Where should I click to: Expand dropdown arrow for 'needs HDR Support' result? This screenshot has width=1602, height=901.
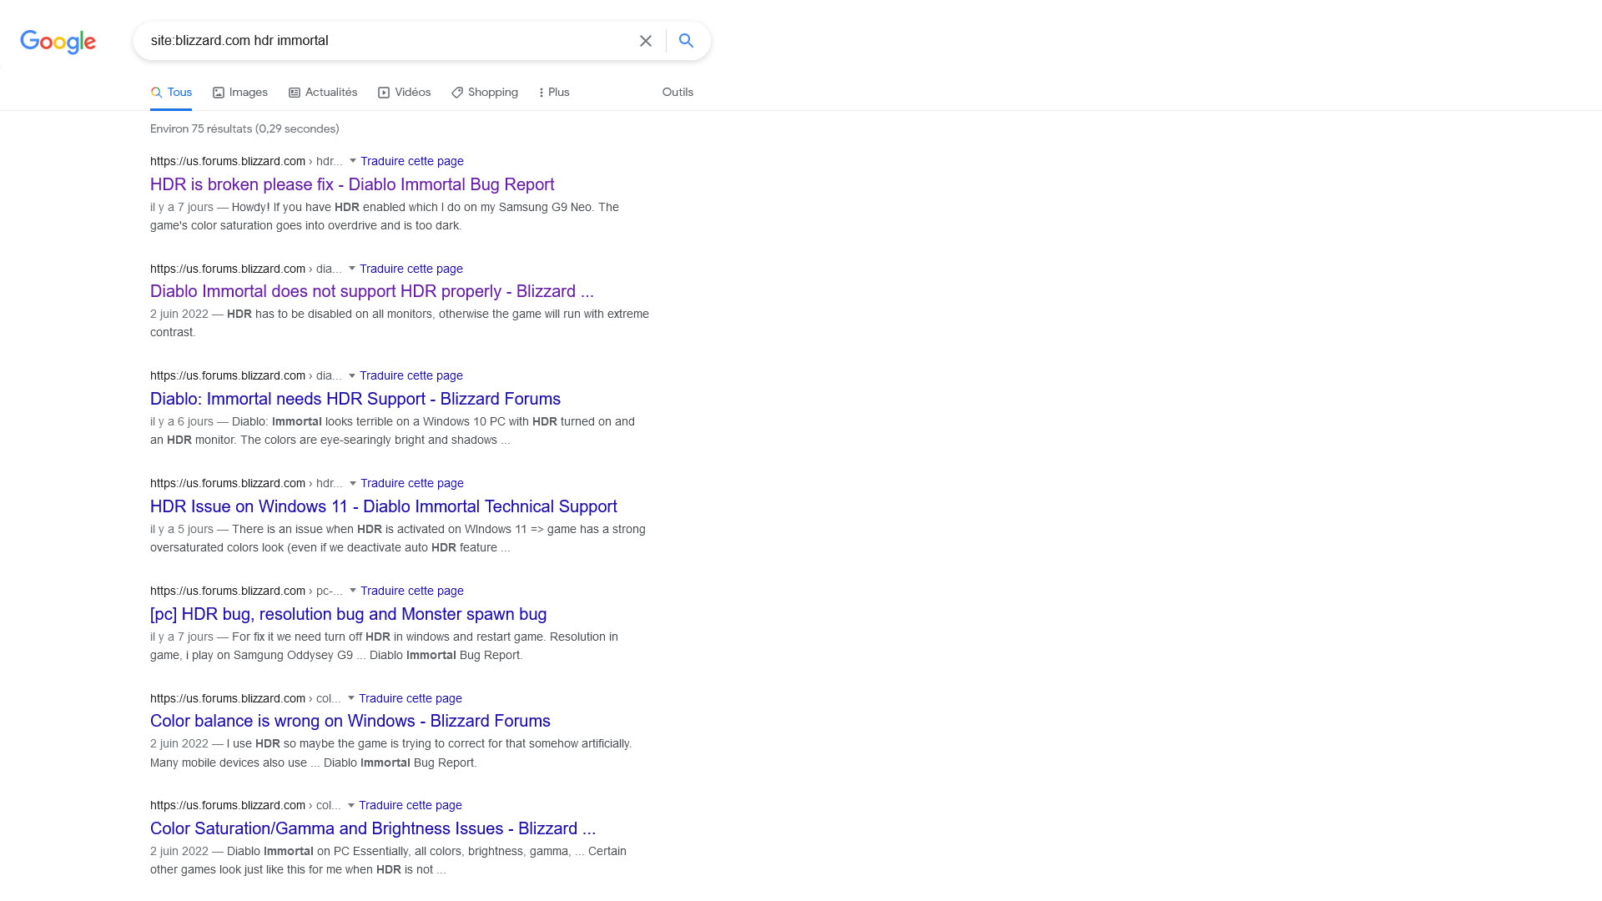pos(351,375)
